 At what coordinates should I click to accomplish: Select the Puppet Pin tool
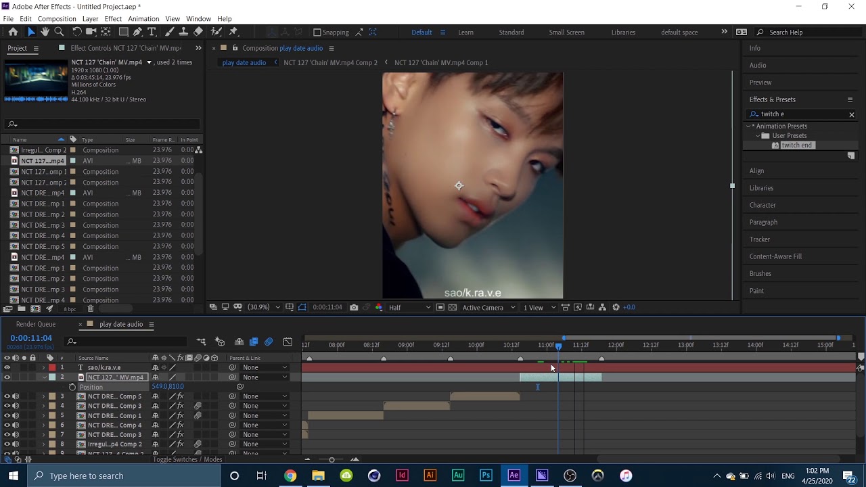click(233, 32)
